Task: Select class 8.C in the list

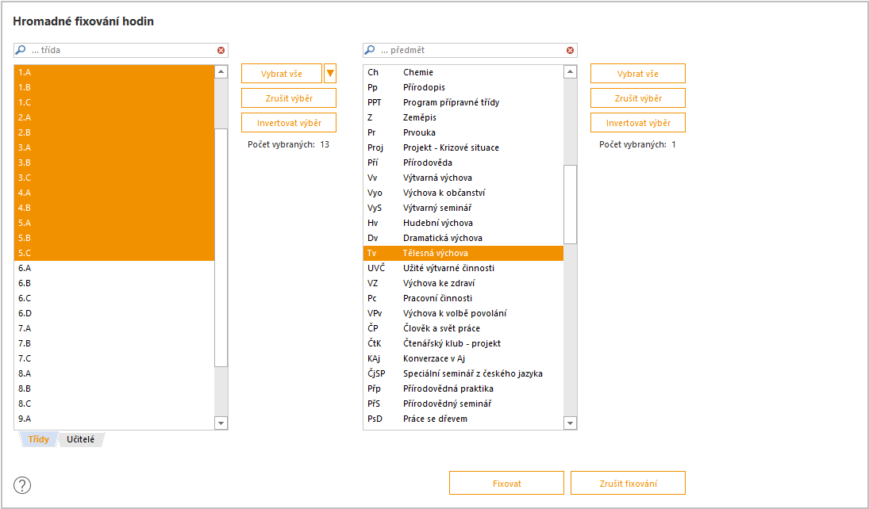Action: [114, 404]
